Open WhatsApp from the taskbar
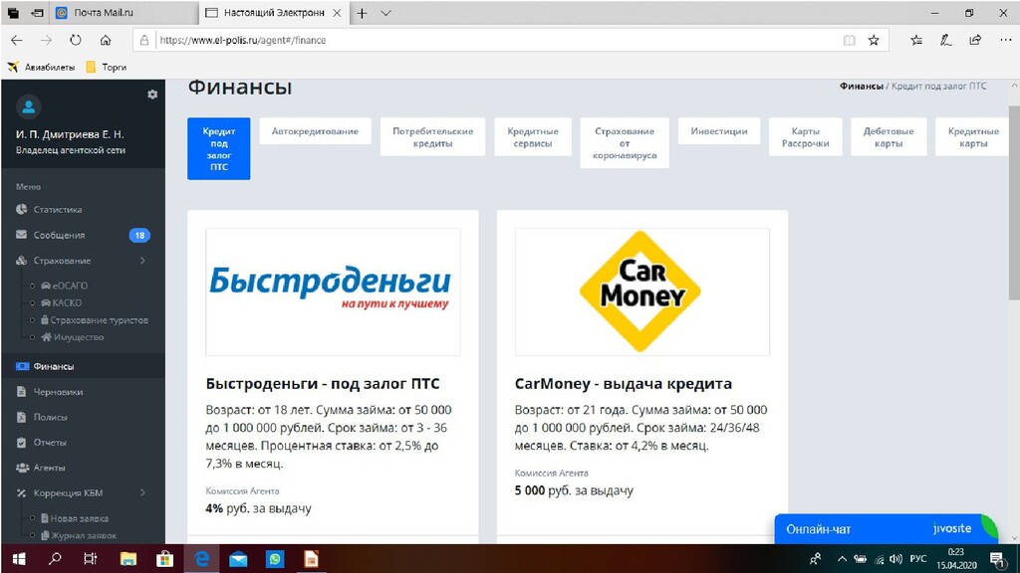Viewport: 1020px width, 573px height. point(275,559)
